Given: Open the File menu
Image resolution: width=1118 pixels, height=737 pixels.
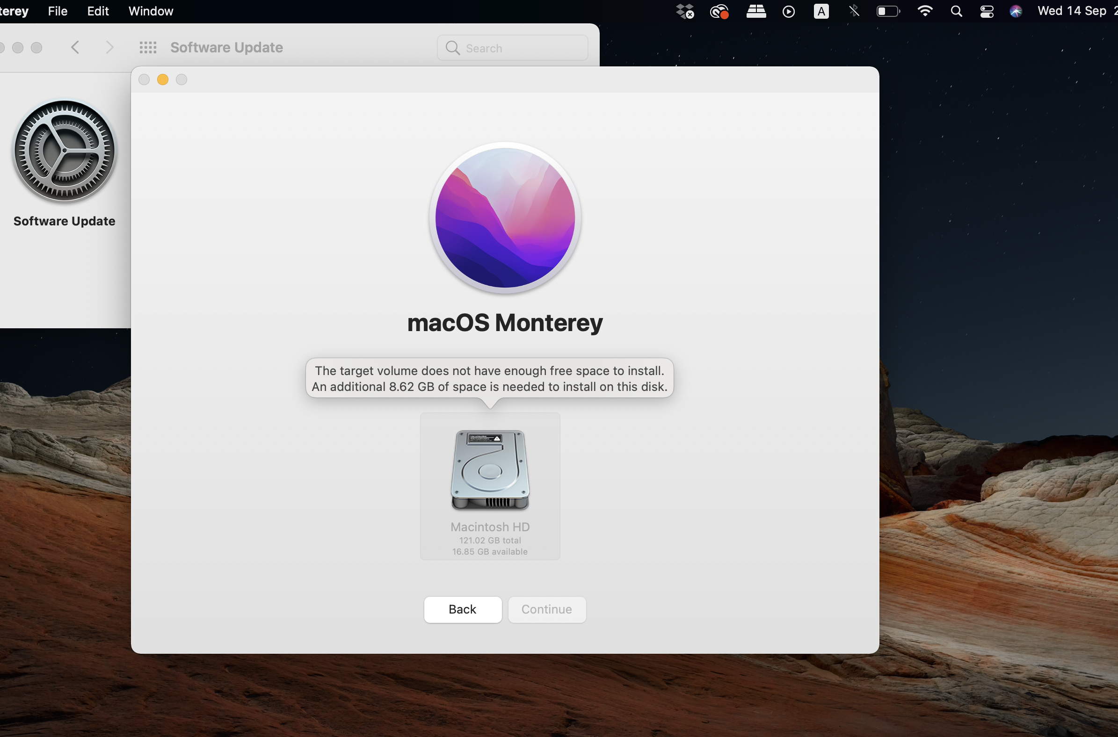Looking at the screenshot, I should click(58, 11).
